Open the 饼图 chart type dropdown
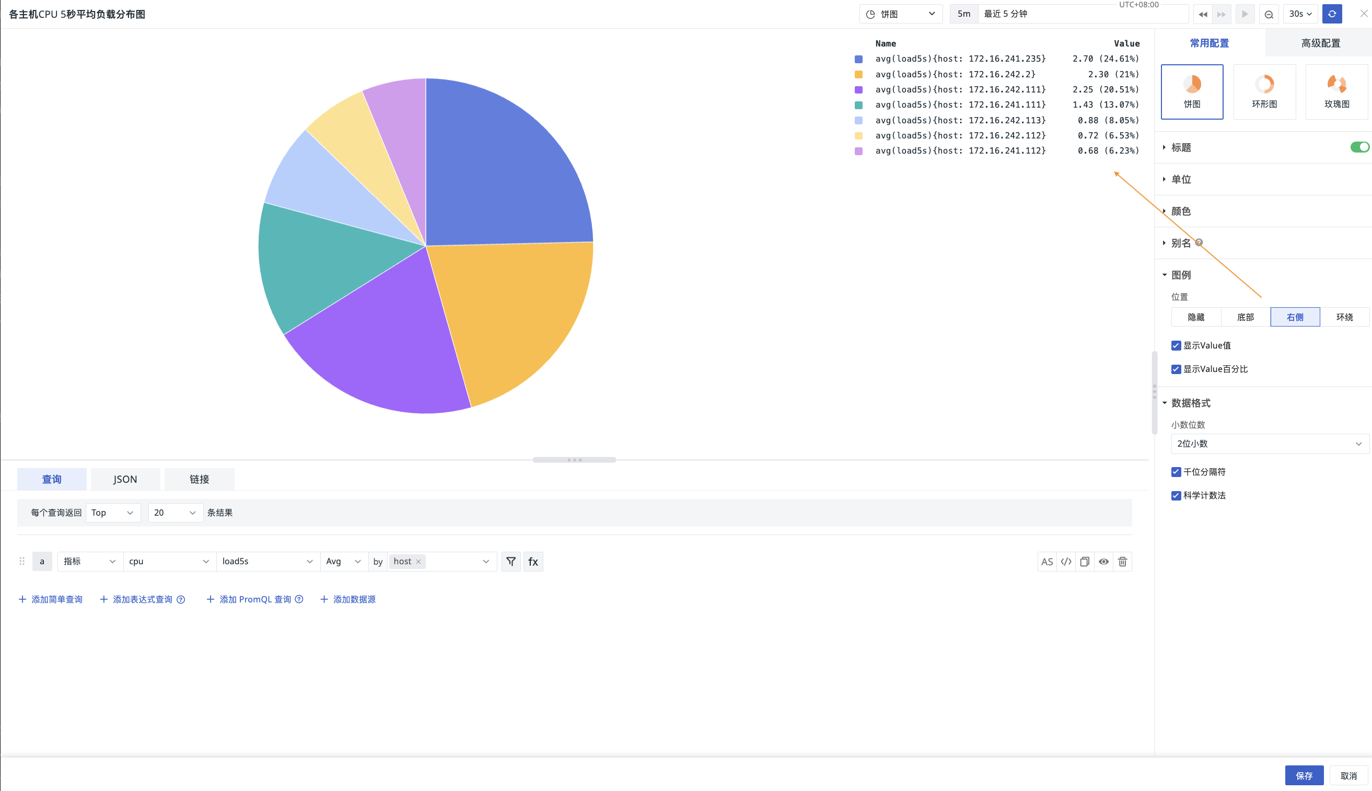Screen dimensions: 1372x791 (901, 14)
